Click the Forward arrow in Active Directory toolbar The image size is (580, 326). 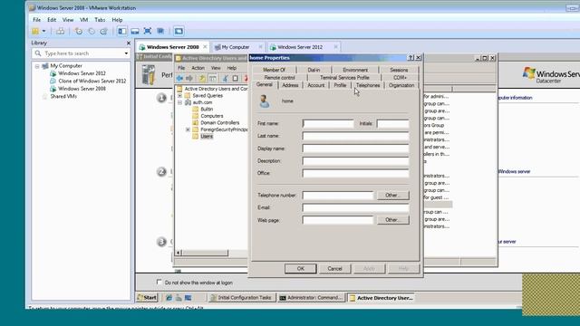189,79
